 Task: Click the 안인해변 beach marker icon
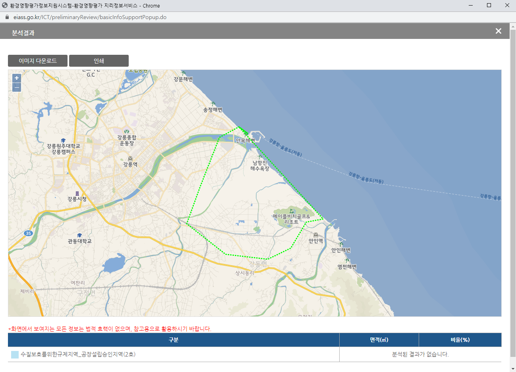click(341, 244)
